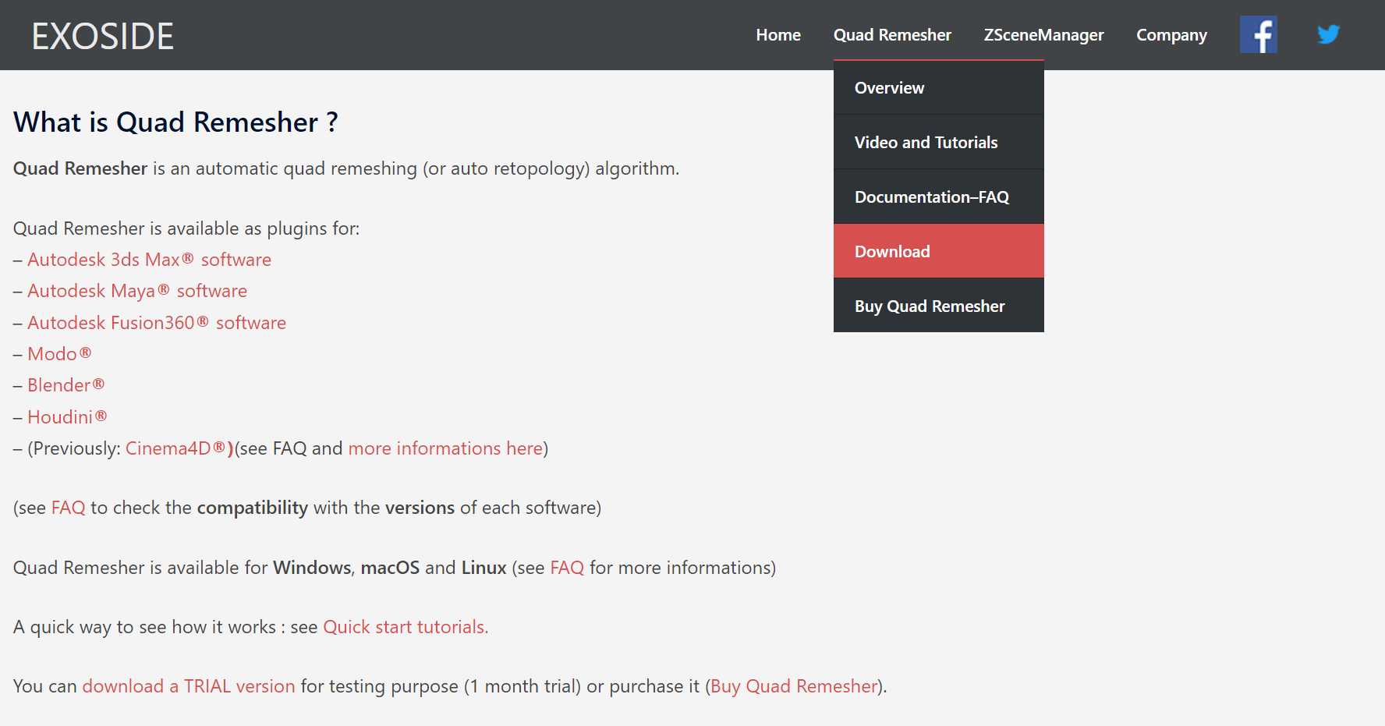Choose Documentation–FAQ from the dropdown
This screenshot has height=726, width=1385.
pyautogui.click(x=939, y=197)
